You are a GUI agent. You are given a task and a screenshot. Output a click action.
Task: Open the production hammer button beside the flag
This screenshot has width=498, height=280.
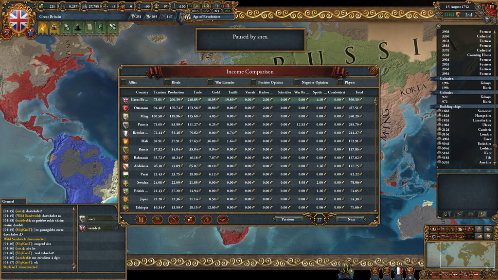point(7,33)
